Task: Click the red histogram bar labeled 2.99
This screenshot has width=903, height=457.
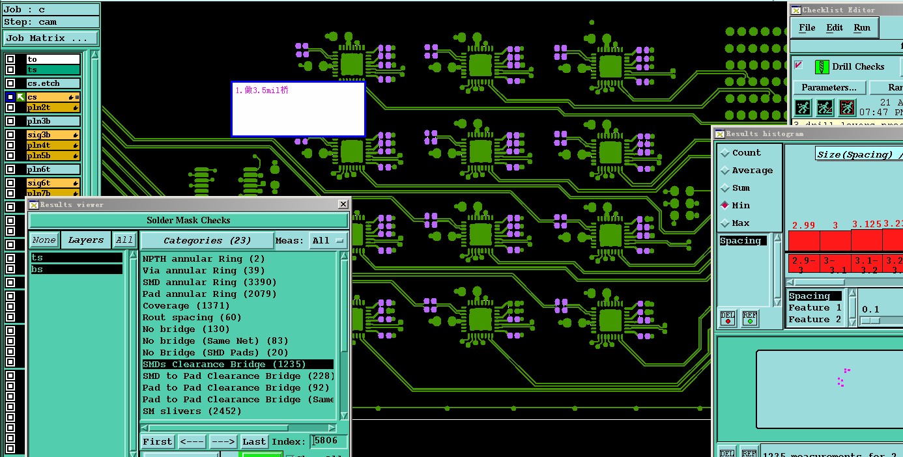Action: tap(803, 241)
